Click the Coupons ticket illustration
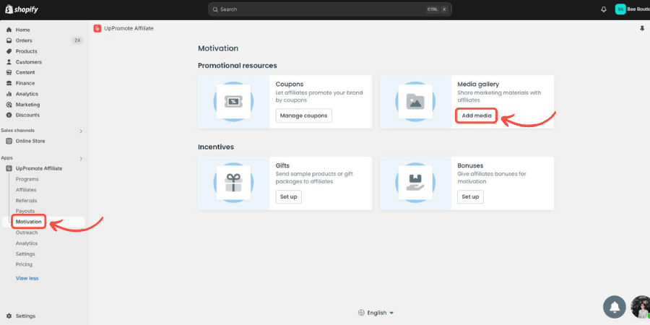650x325 pixels. (233, 102)
